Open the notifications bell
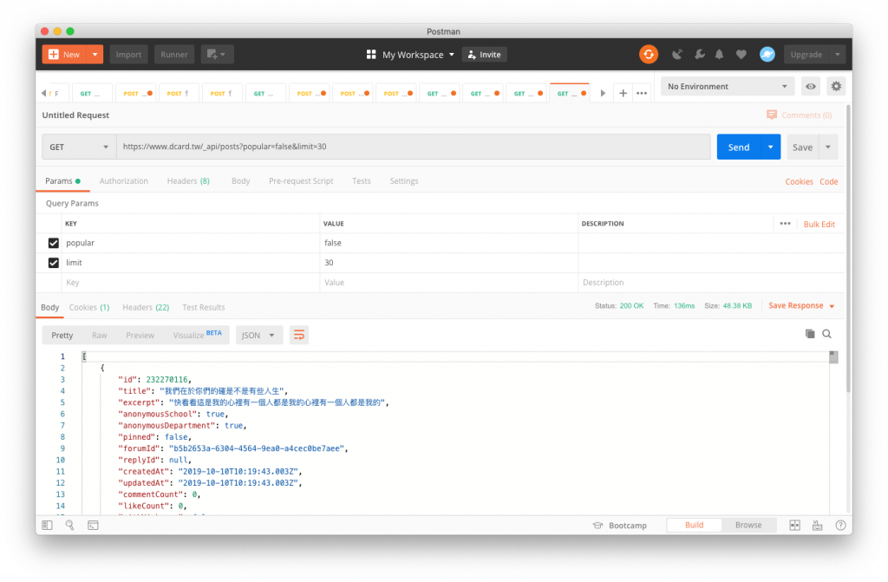This screenshot has height=582, width=888. [x=719, y=55]
